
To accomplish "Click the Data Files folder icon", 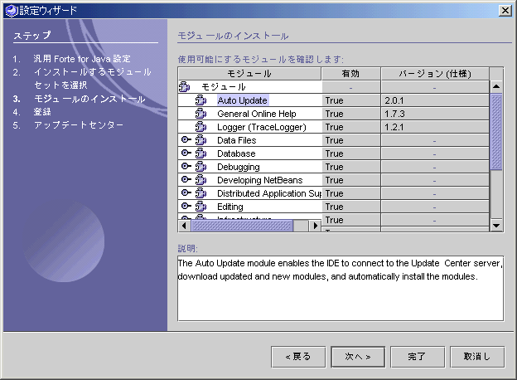I will coord(201,140).
